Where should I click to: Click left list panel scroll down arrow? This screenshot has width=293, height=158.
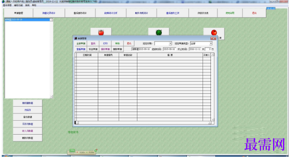point(51,97)
